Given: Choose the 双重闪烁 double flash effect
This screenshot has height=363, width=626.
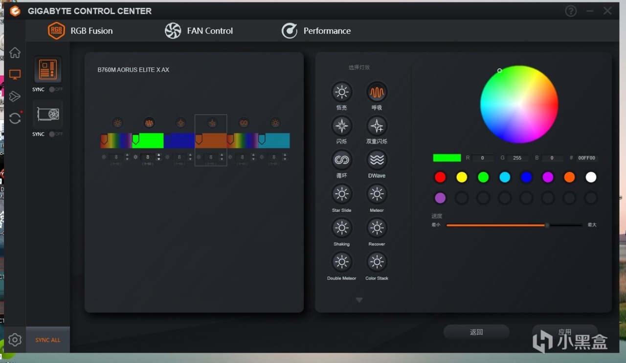Looking at the screenshot, I should [x=377, y=126].
